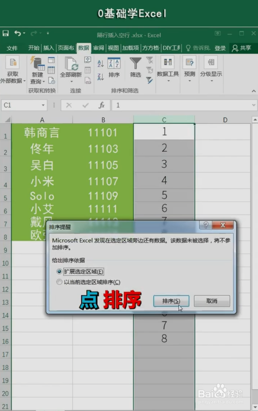Select column D header
The width and height of the screenshot is (258, 411).
pos(225,120)
